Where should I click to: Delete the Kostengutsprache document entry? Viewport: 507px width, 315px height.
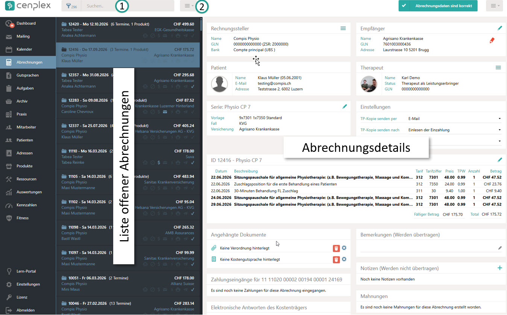pos(336,259)
